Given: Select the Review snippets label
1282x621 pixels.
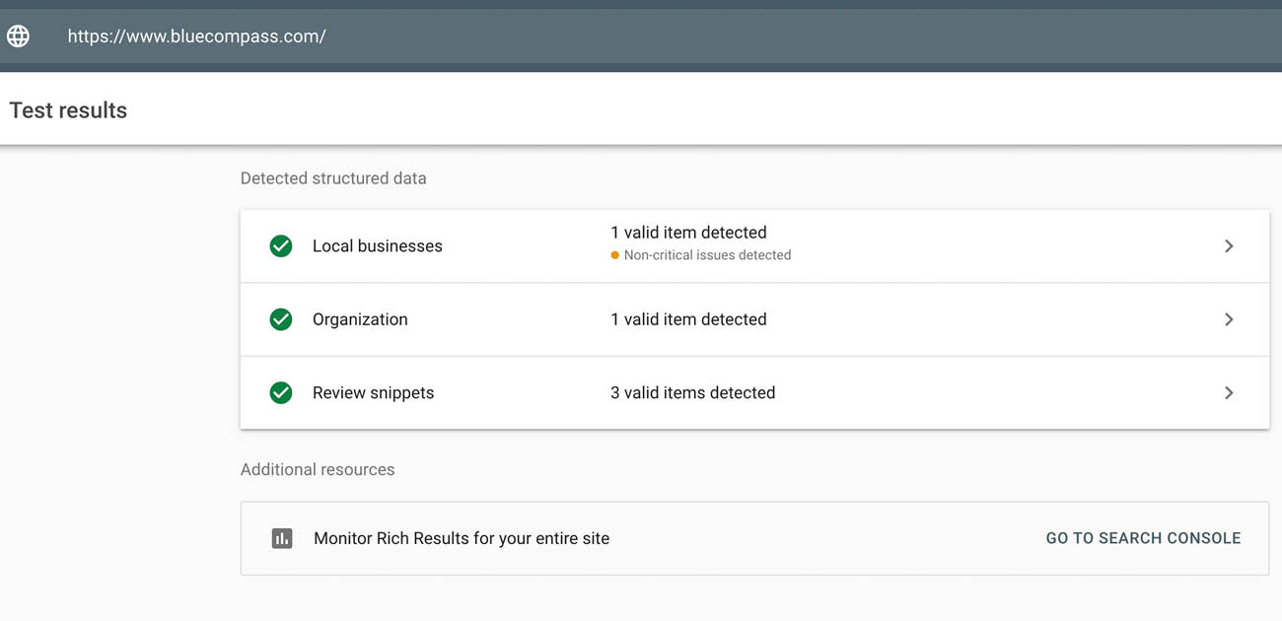Looking at the screenshot, I should pos(373,392).
